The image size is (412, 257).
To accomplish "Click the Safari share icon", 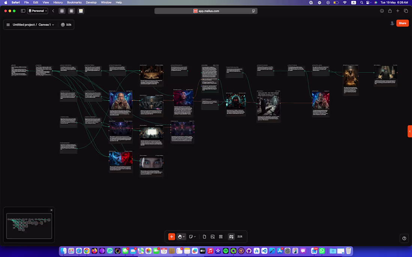I will [390, 11].
